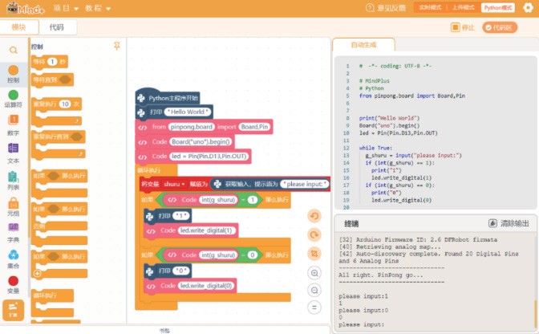The width and height of the screenshot is (539, 334).
Task: Switch to 实时模式 mode
Action: click(x=430, y=7)
